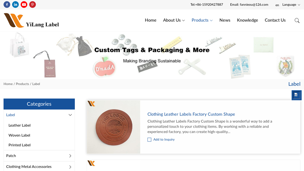304x171 pixels.
Task: Open the Pinterest social icon
Action: tap(32, 5)
